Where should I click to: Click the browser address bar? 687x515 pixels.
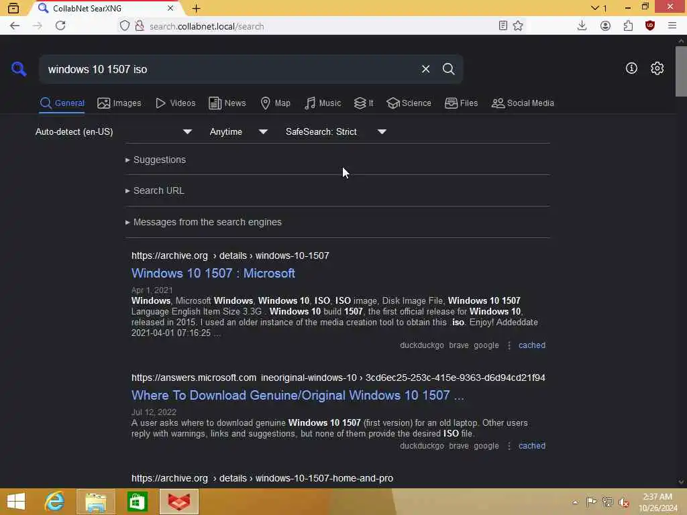pyautogui.click(x=320, y=26)
